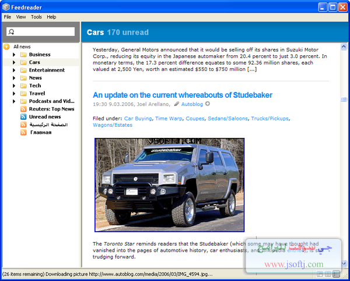This screenshot has height=281, width=350.
Task: Click the "Cars" heading in the blue banner
Action: [x=95, y=32]
